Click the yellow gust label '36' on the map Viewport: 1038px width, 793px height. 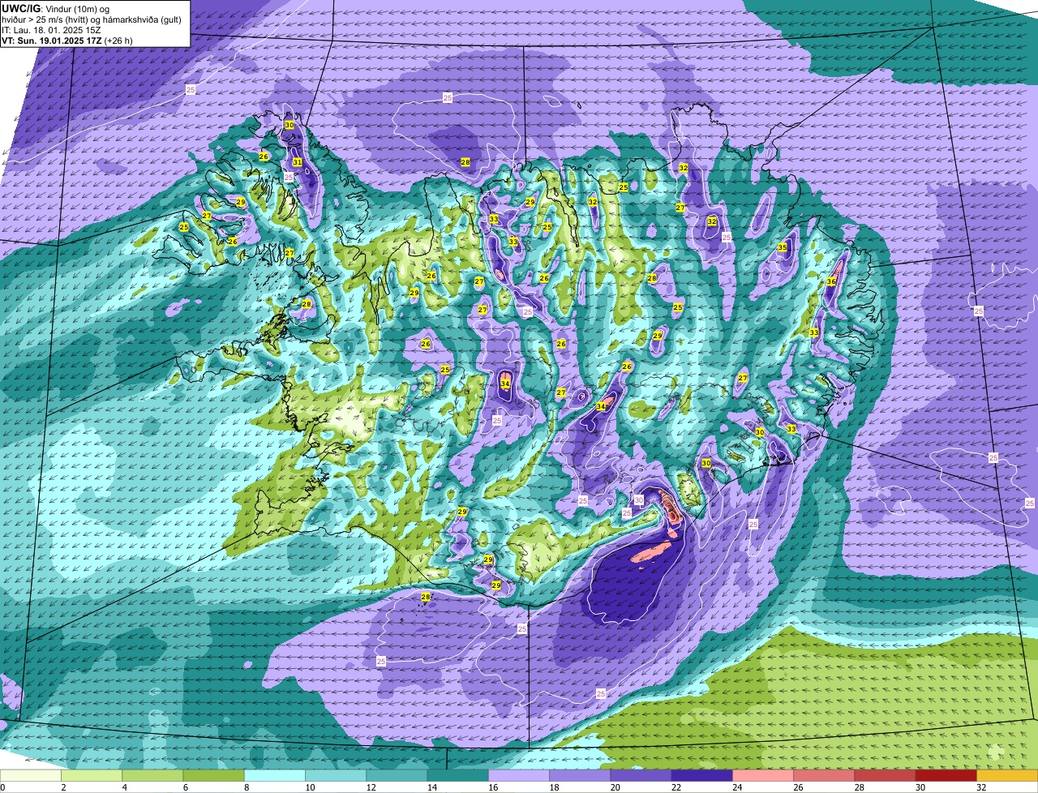point(831,281)
